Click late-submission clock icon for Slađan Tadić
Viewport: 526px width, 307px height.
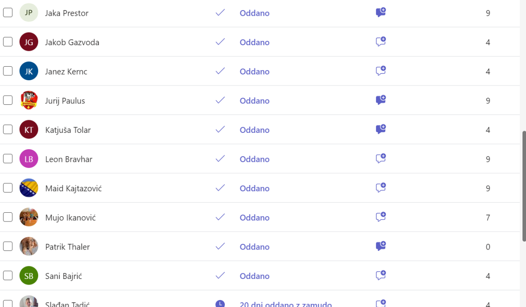(x=220, y=303)
